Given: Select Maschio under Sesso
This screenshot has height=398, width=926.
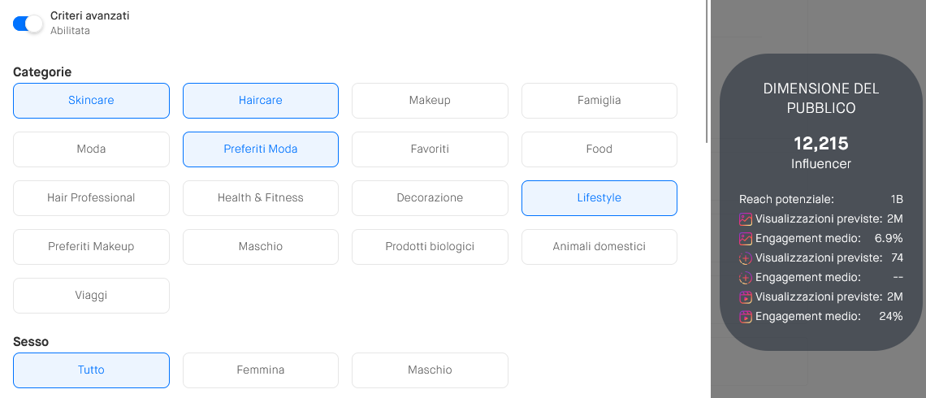Looking at the screenshot, I should tap(430, 370).
